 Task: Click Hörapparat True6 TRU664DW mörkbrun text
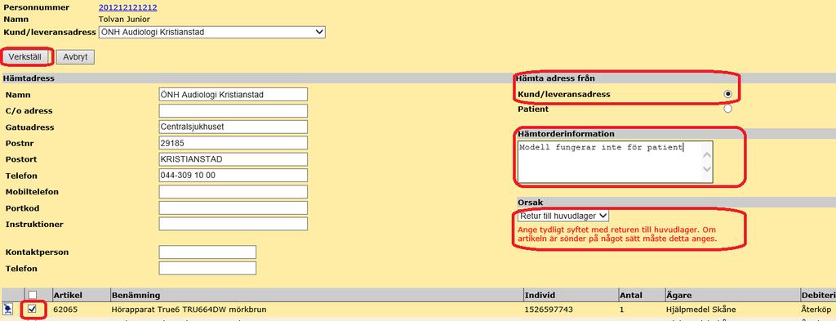189,310
